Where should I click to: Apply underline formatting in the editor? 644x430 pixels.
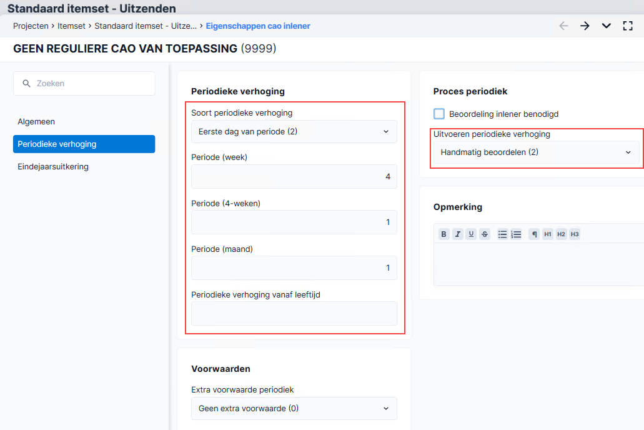(471, 234)
